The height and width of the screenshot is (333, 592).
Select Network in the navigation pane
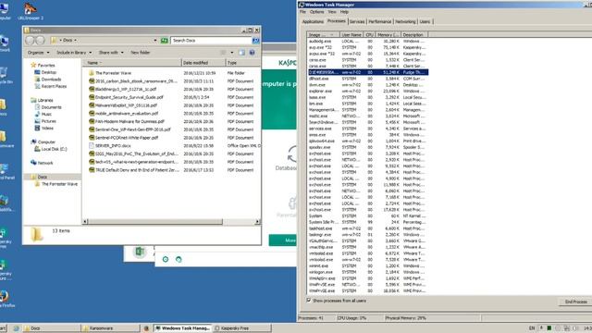45,163
